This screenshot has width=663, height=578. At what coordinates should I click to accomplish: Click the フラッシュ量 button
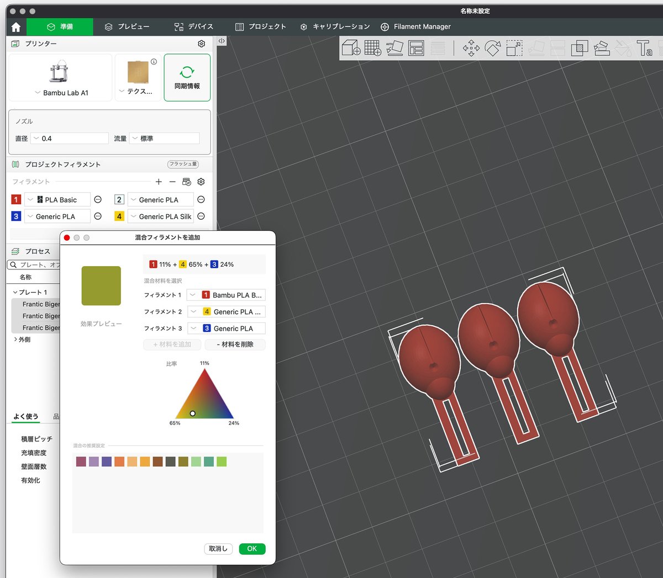tap(183, 164)
